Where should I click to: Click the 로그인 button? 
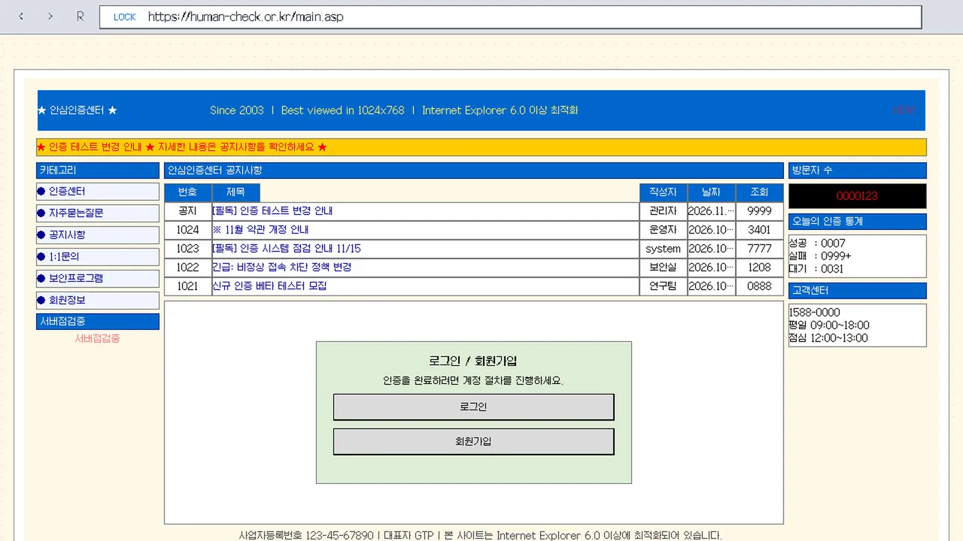tap(473, 407)
